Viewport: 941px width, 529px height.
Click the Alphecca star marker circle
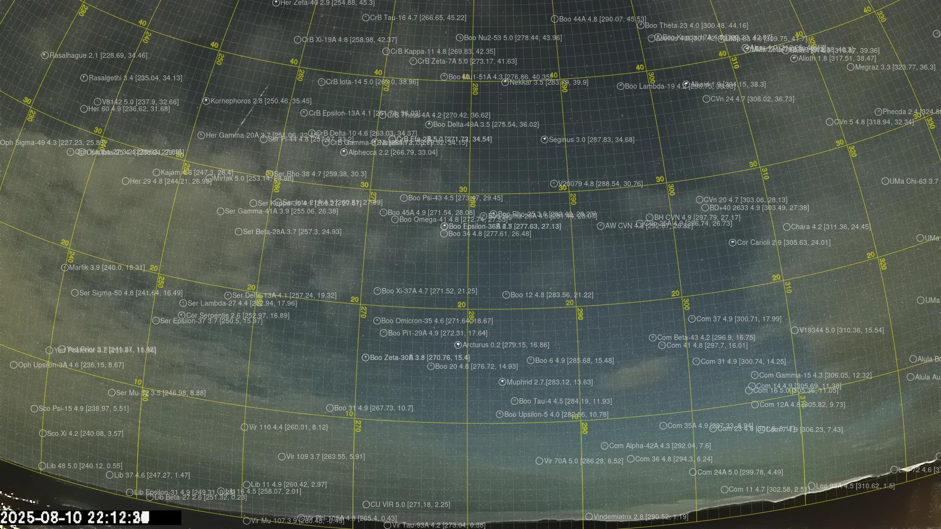pos(344,152)
